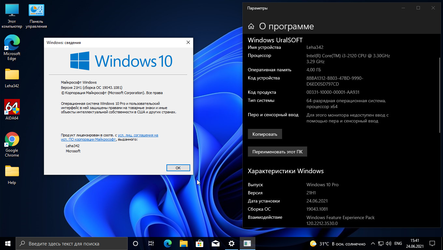Select the 4,00 ГБ memory value
Viewport: 443px width, 250px height.
click(x=314, y=70)
